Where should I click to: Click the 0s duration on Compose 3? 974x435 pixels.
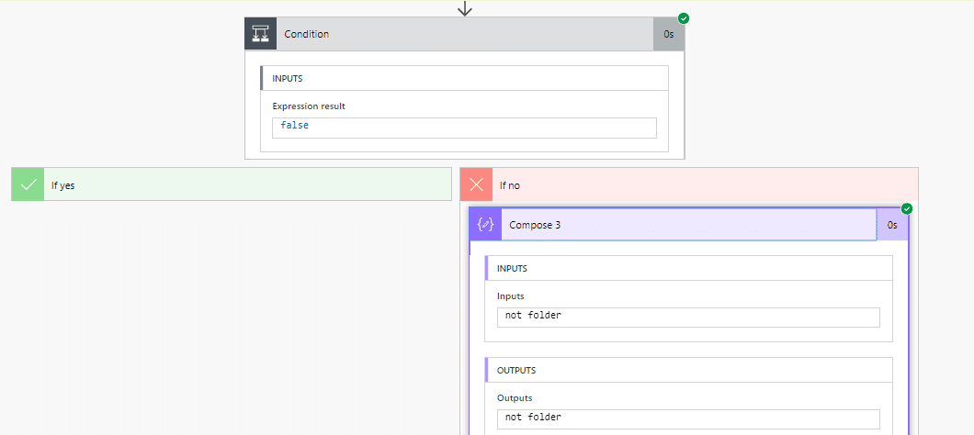[892, 225]
